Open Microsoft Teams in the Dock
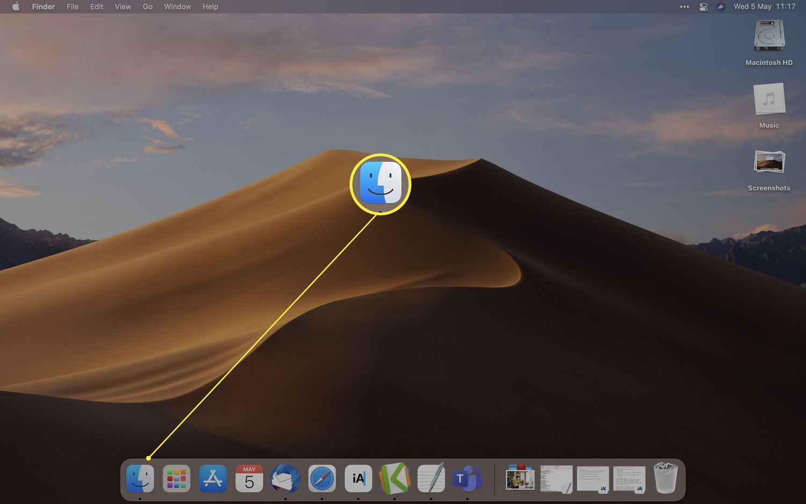 (x=467, y=478)
